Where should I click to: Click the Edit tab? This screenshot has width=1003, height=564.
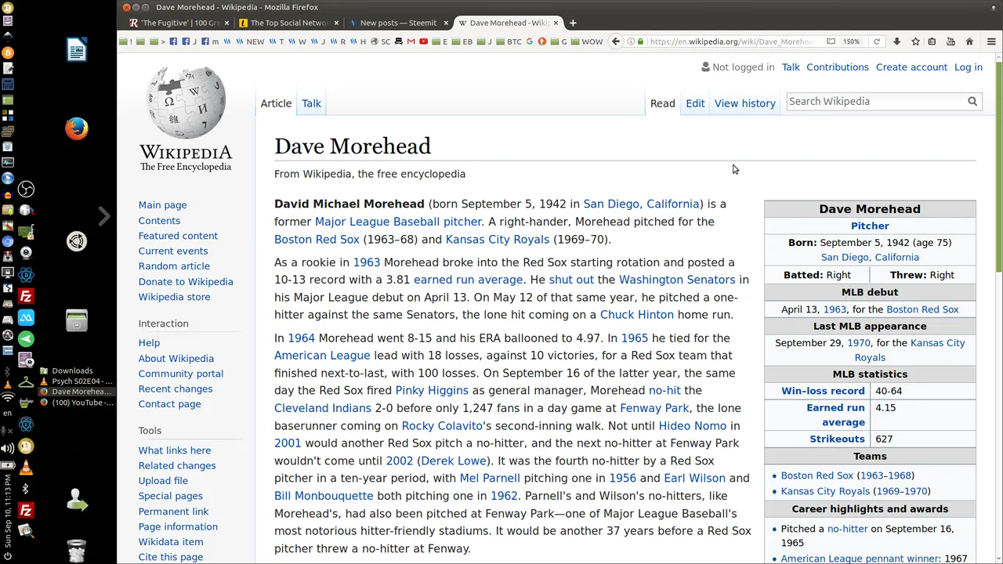coord(695,103)
